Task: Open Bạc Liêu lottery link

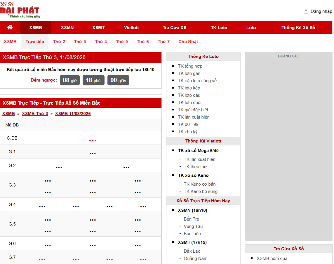Action: click(x=192, y=234)
